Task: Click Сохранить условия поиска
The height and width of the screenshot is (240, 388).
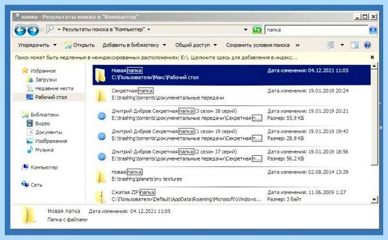Action: click(257, 45)
